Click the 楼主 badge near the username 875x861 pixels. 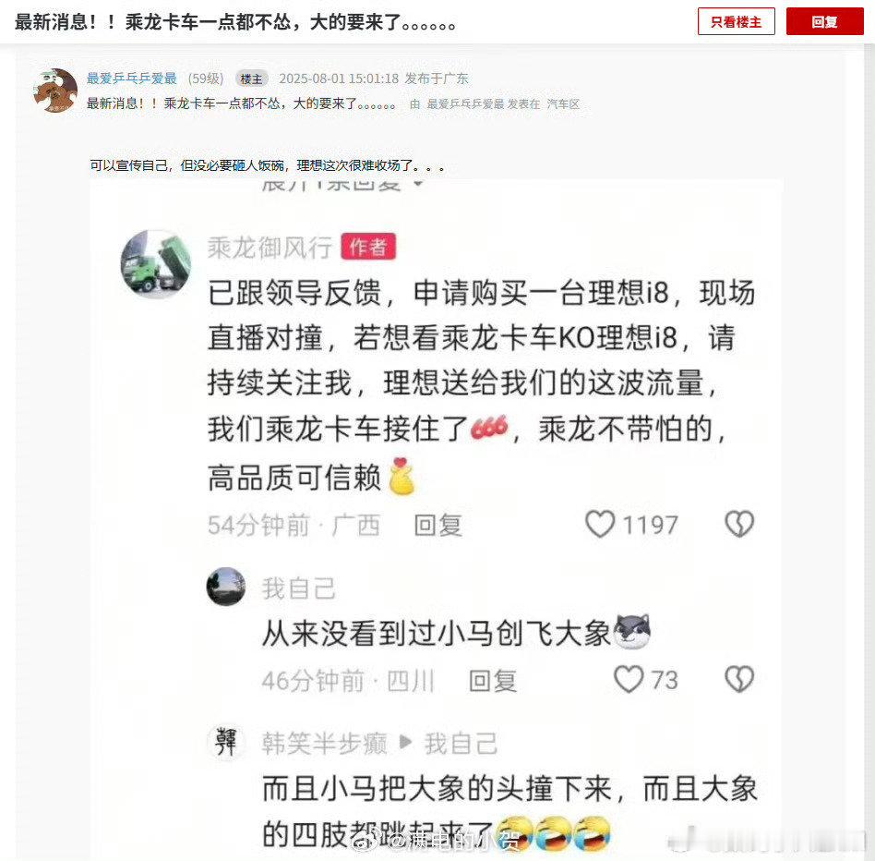click(252, 79)
